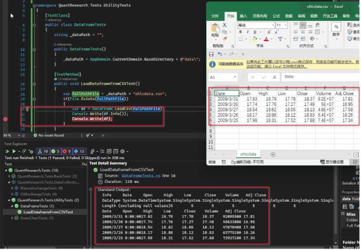Click the breakpoint dot at line 23
The height and width of the screenshot is (250, 361).
(x=5, y=119)
